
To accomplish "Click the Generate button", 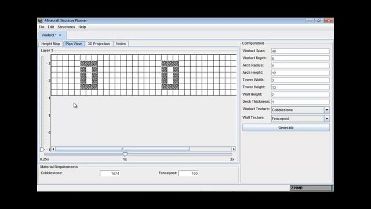I will pos(286,128).
